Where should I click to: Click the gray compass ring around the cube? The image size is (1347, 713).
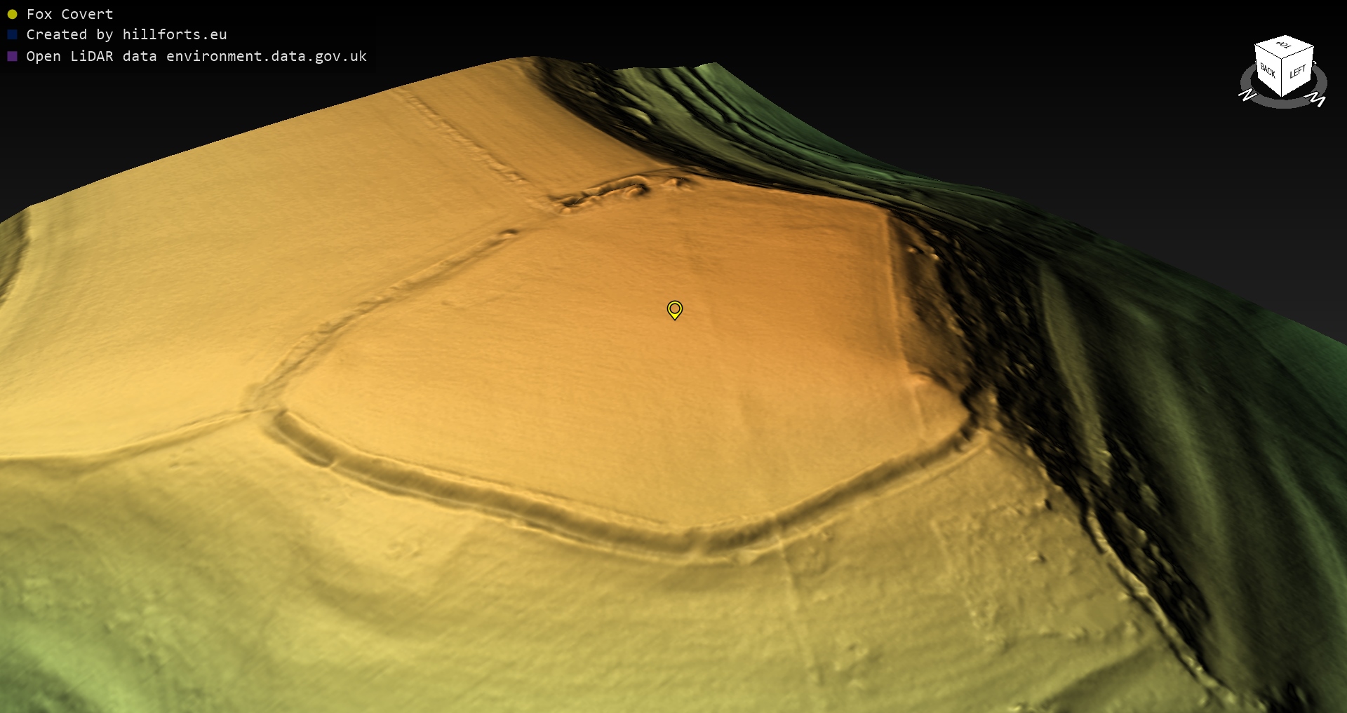click(x=1283, y=104)
